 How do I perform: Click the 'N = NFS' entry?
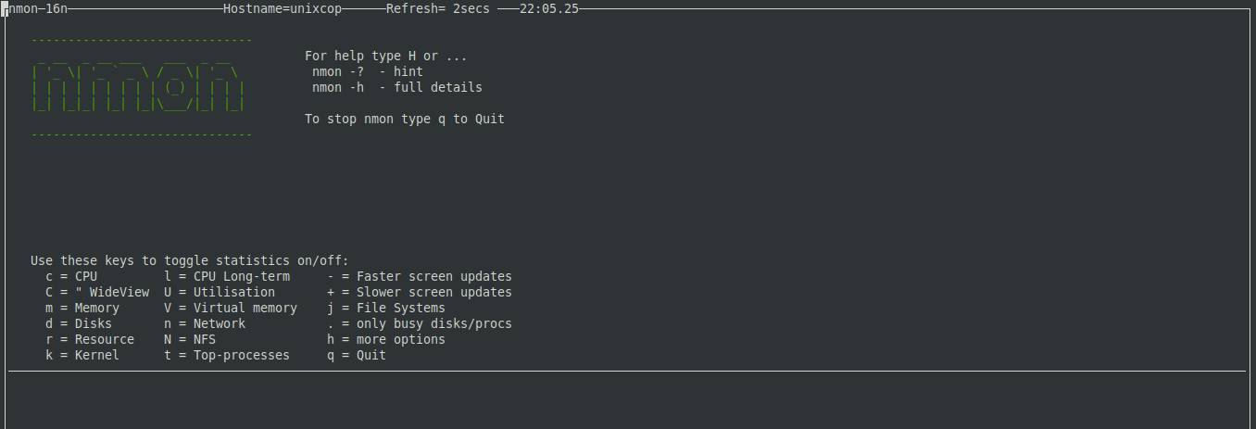tap(190, 339)
